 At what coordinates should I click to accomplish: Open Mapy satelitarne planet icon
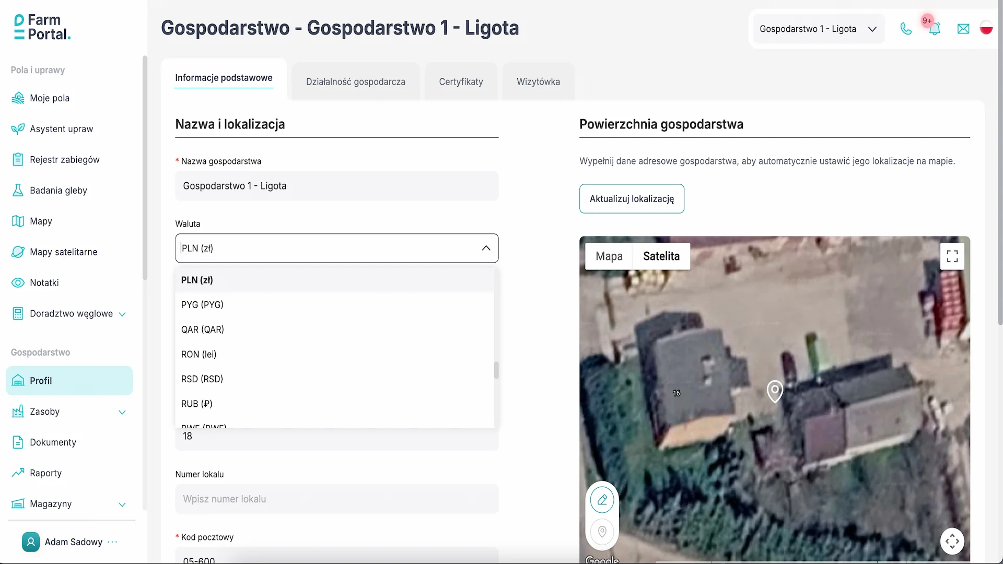point(18,252)
